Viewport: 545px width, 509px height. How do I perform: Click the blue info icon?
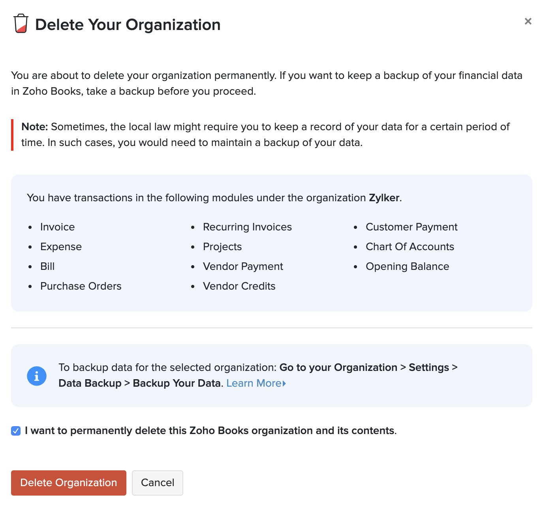[37, 376]
